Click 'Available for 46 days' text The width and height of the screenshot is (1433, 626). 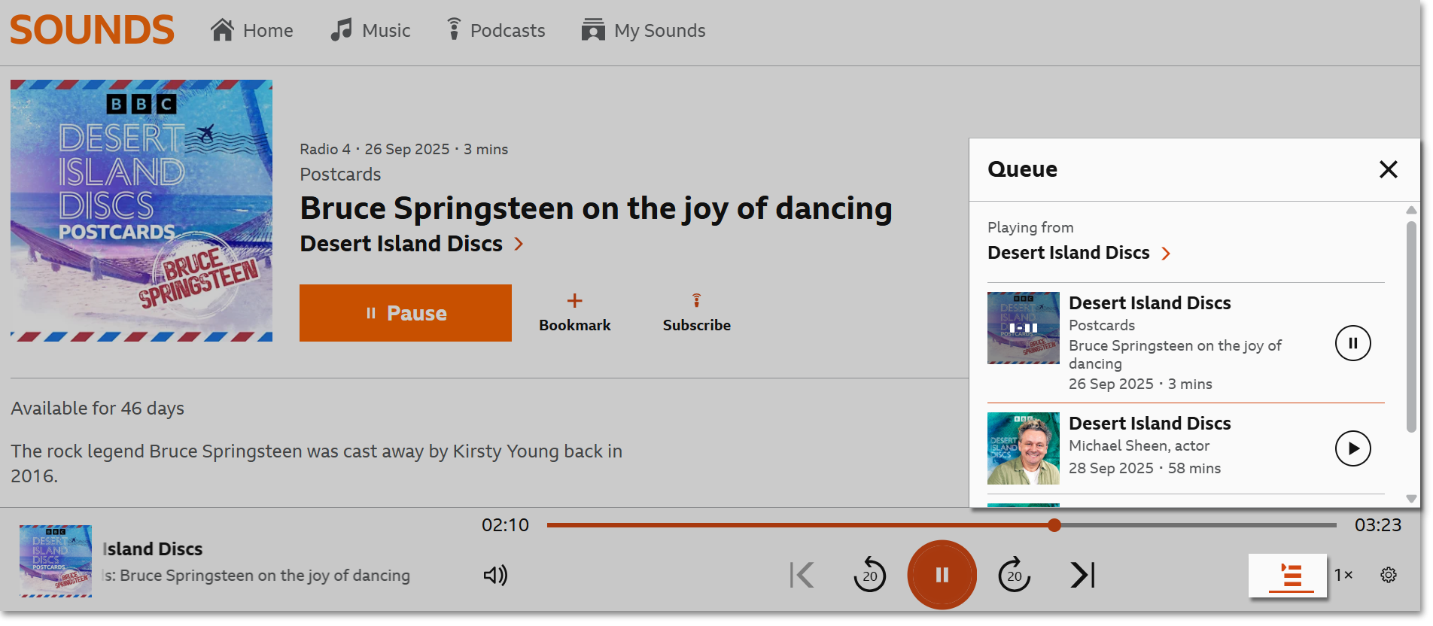click(x=98, y=409)
